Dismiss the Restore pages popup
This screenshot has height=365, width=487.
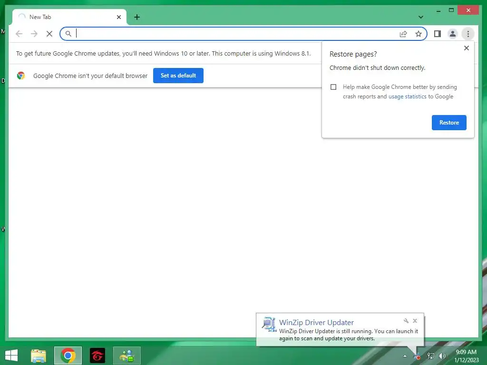[466, 48]
